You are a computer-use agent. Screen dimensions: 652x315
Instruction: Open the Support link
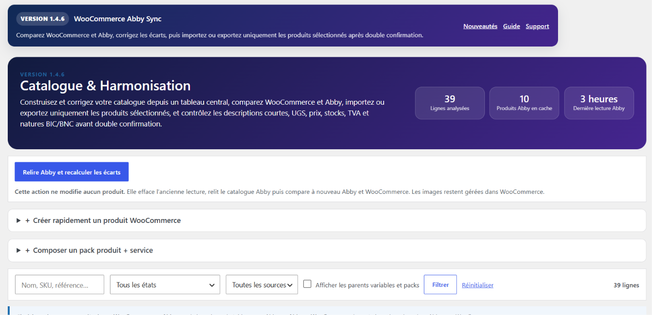click(537, 26)
